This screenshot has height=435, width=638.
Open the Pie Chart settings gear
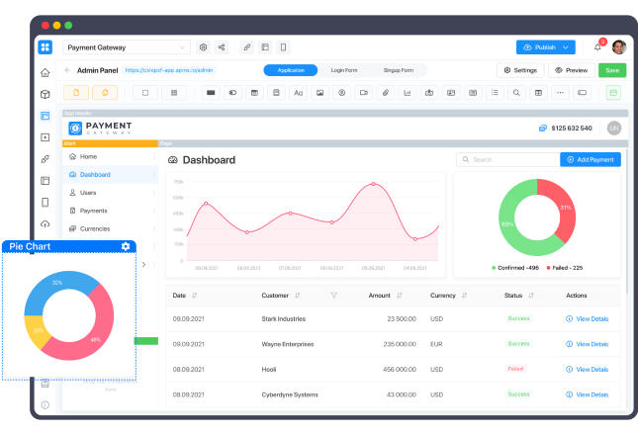click(x=126, y=246)
